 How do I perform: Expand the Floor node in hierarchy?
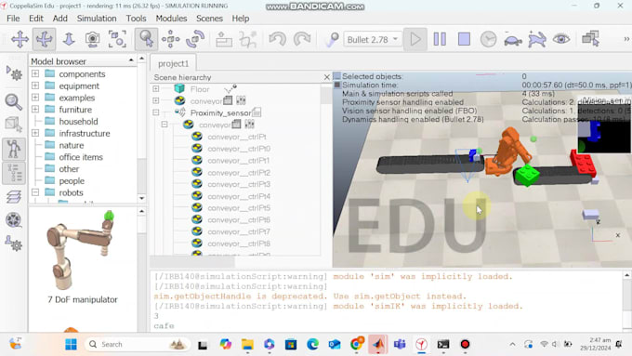(156, 88)
